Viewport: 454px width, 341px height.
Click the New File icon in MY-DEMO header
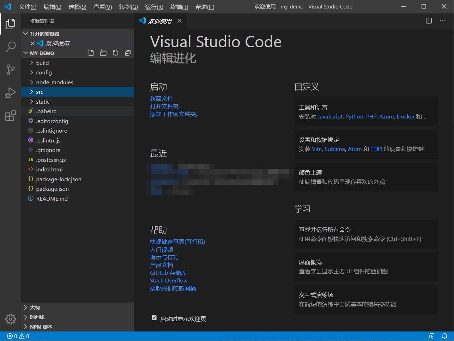point(91,53)
